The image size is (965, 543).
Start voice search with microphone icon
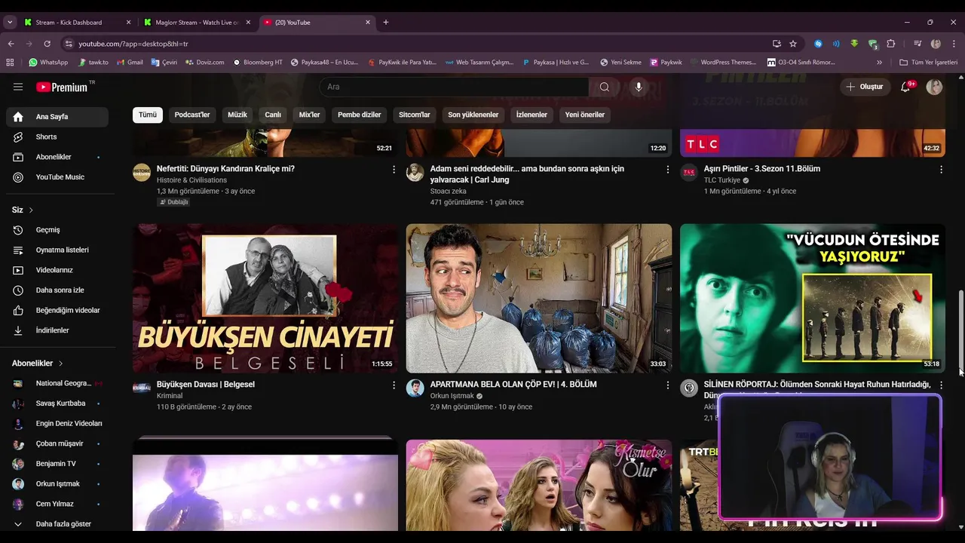click(639, 87)
